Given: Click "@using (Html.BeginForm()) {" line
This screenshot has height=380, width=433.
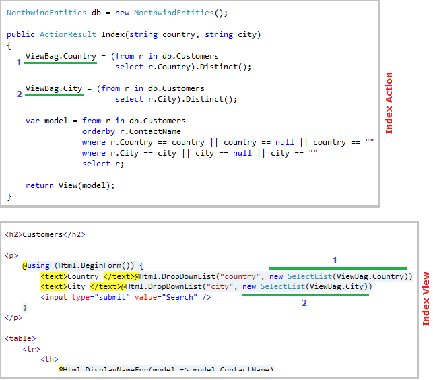Looking at the screenshot, I should pos(83,266).
